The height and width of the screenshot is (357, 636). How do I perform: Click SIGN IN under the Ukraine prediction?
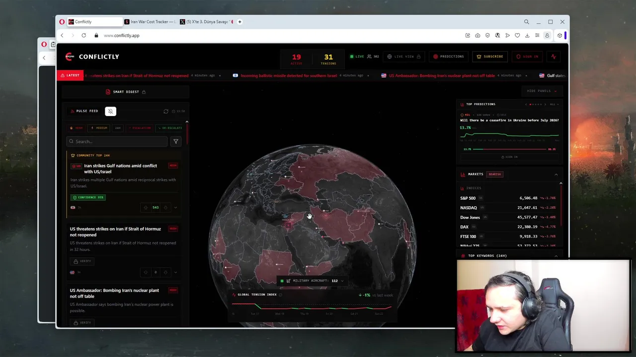click(509, 157)
